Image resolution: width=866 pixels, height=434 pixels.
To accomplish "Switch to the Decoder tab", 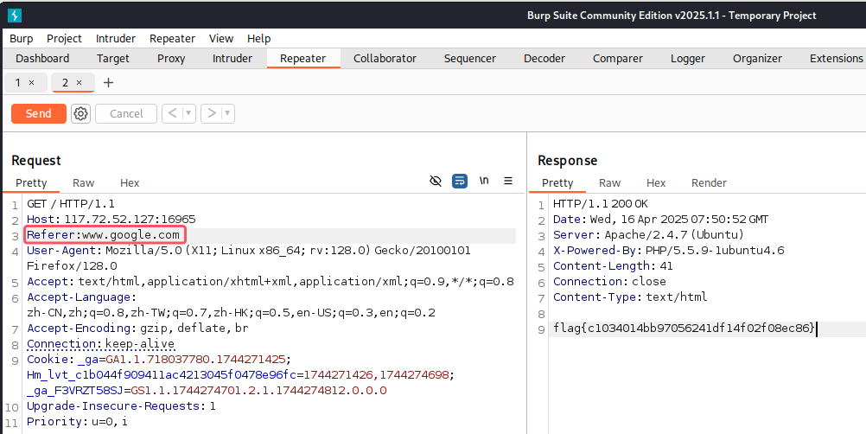I will coord(544,59).
